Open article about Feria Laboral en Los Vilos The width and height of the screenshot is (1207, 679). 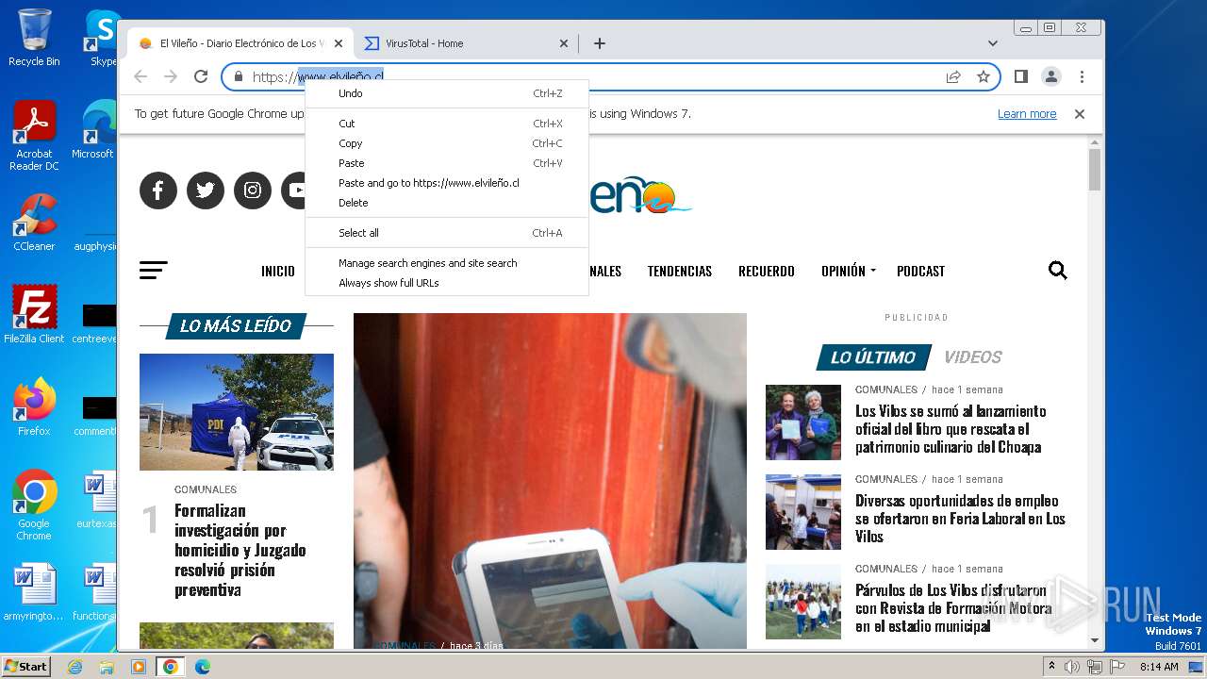tap(960, 519)
